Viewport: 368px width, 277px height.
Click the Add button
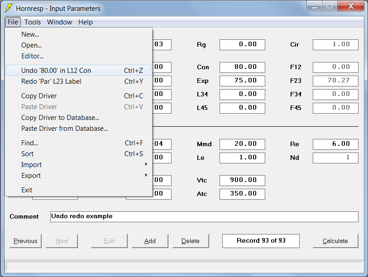(150, 241)
